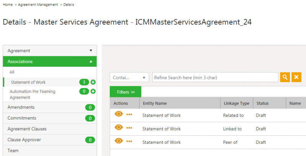Sort by the Linkage Type column header
This screenshot has height=156, width=306.
[x=236, y=103]
